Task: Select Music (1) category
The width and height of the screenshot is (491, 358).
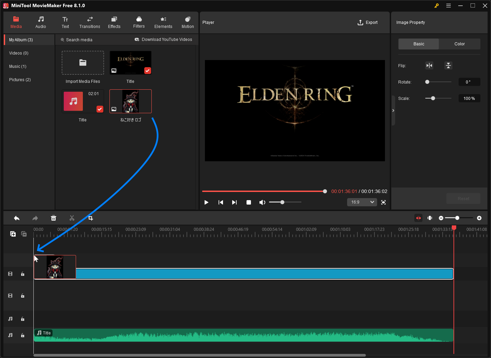Action: tap(29, 66)
